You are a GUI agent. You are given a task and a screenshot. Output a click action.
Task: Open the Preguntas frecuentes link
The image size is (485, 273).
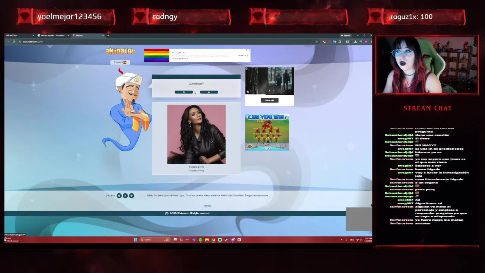tap(257, 196)
